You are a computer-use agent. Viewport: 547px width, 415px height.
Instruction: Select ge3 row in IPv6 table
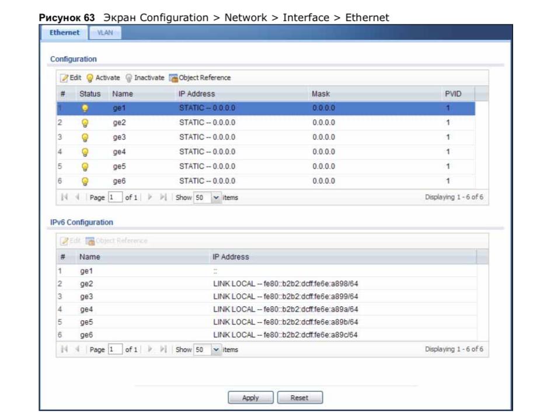[267, 296]
